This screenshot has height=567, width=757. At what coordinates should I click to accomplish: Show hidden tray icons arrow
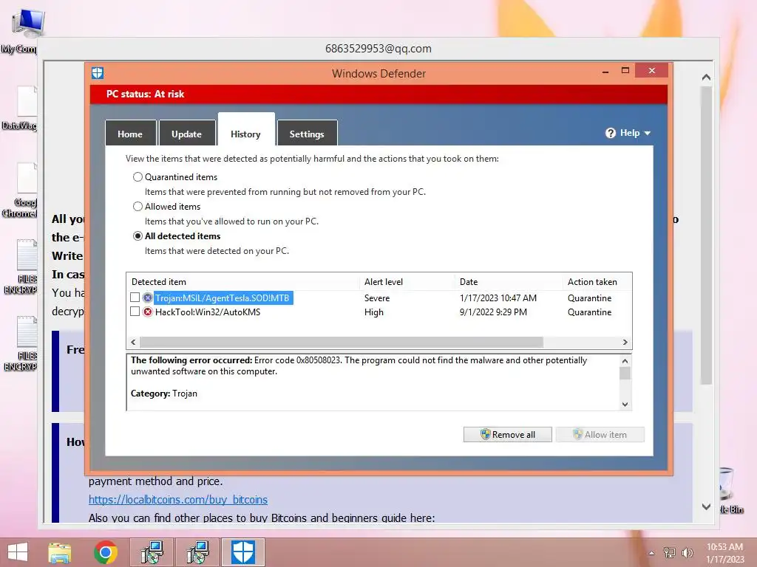(x=652, y=553)
